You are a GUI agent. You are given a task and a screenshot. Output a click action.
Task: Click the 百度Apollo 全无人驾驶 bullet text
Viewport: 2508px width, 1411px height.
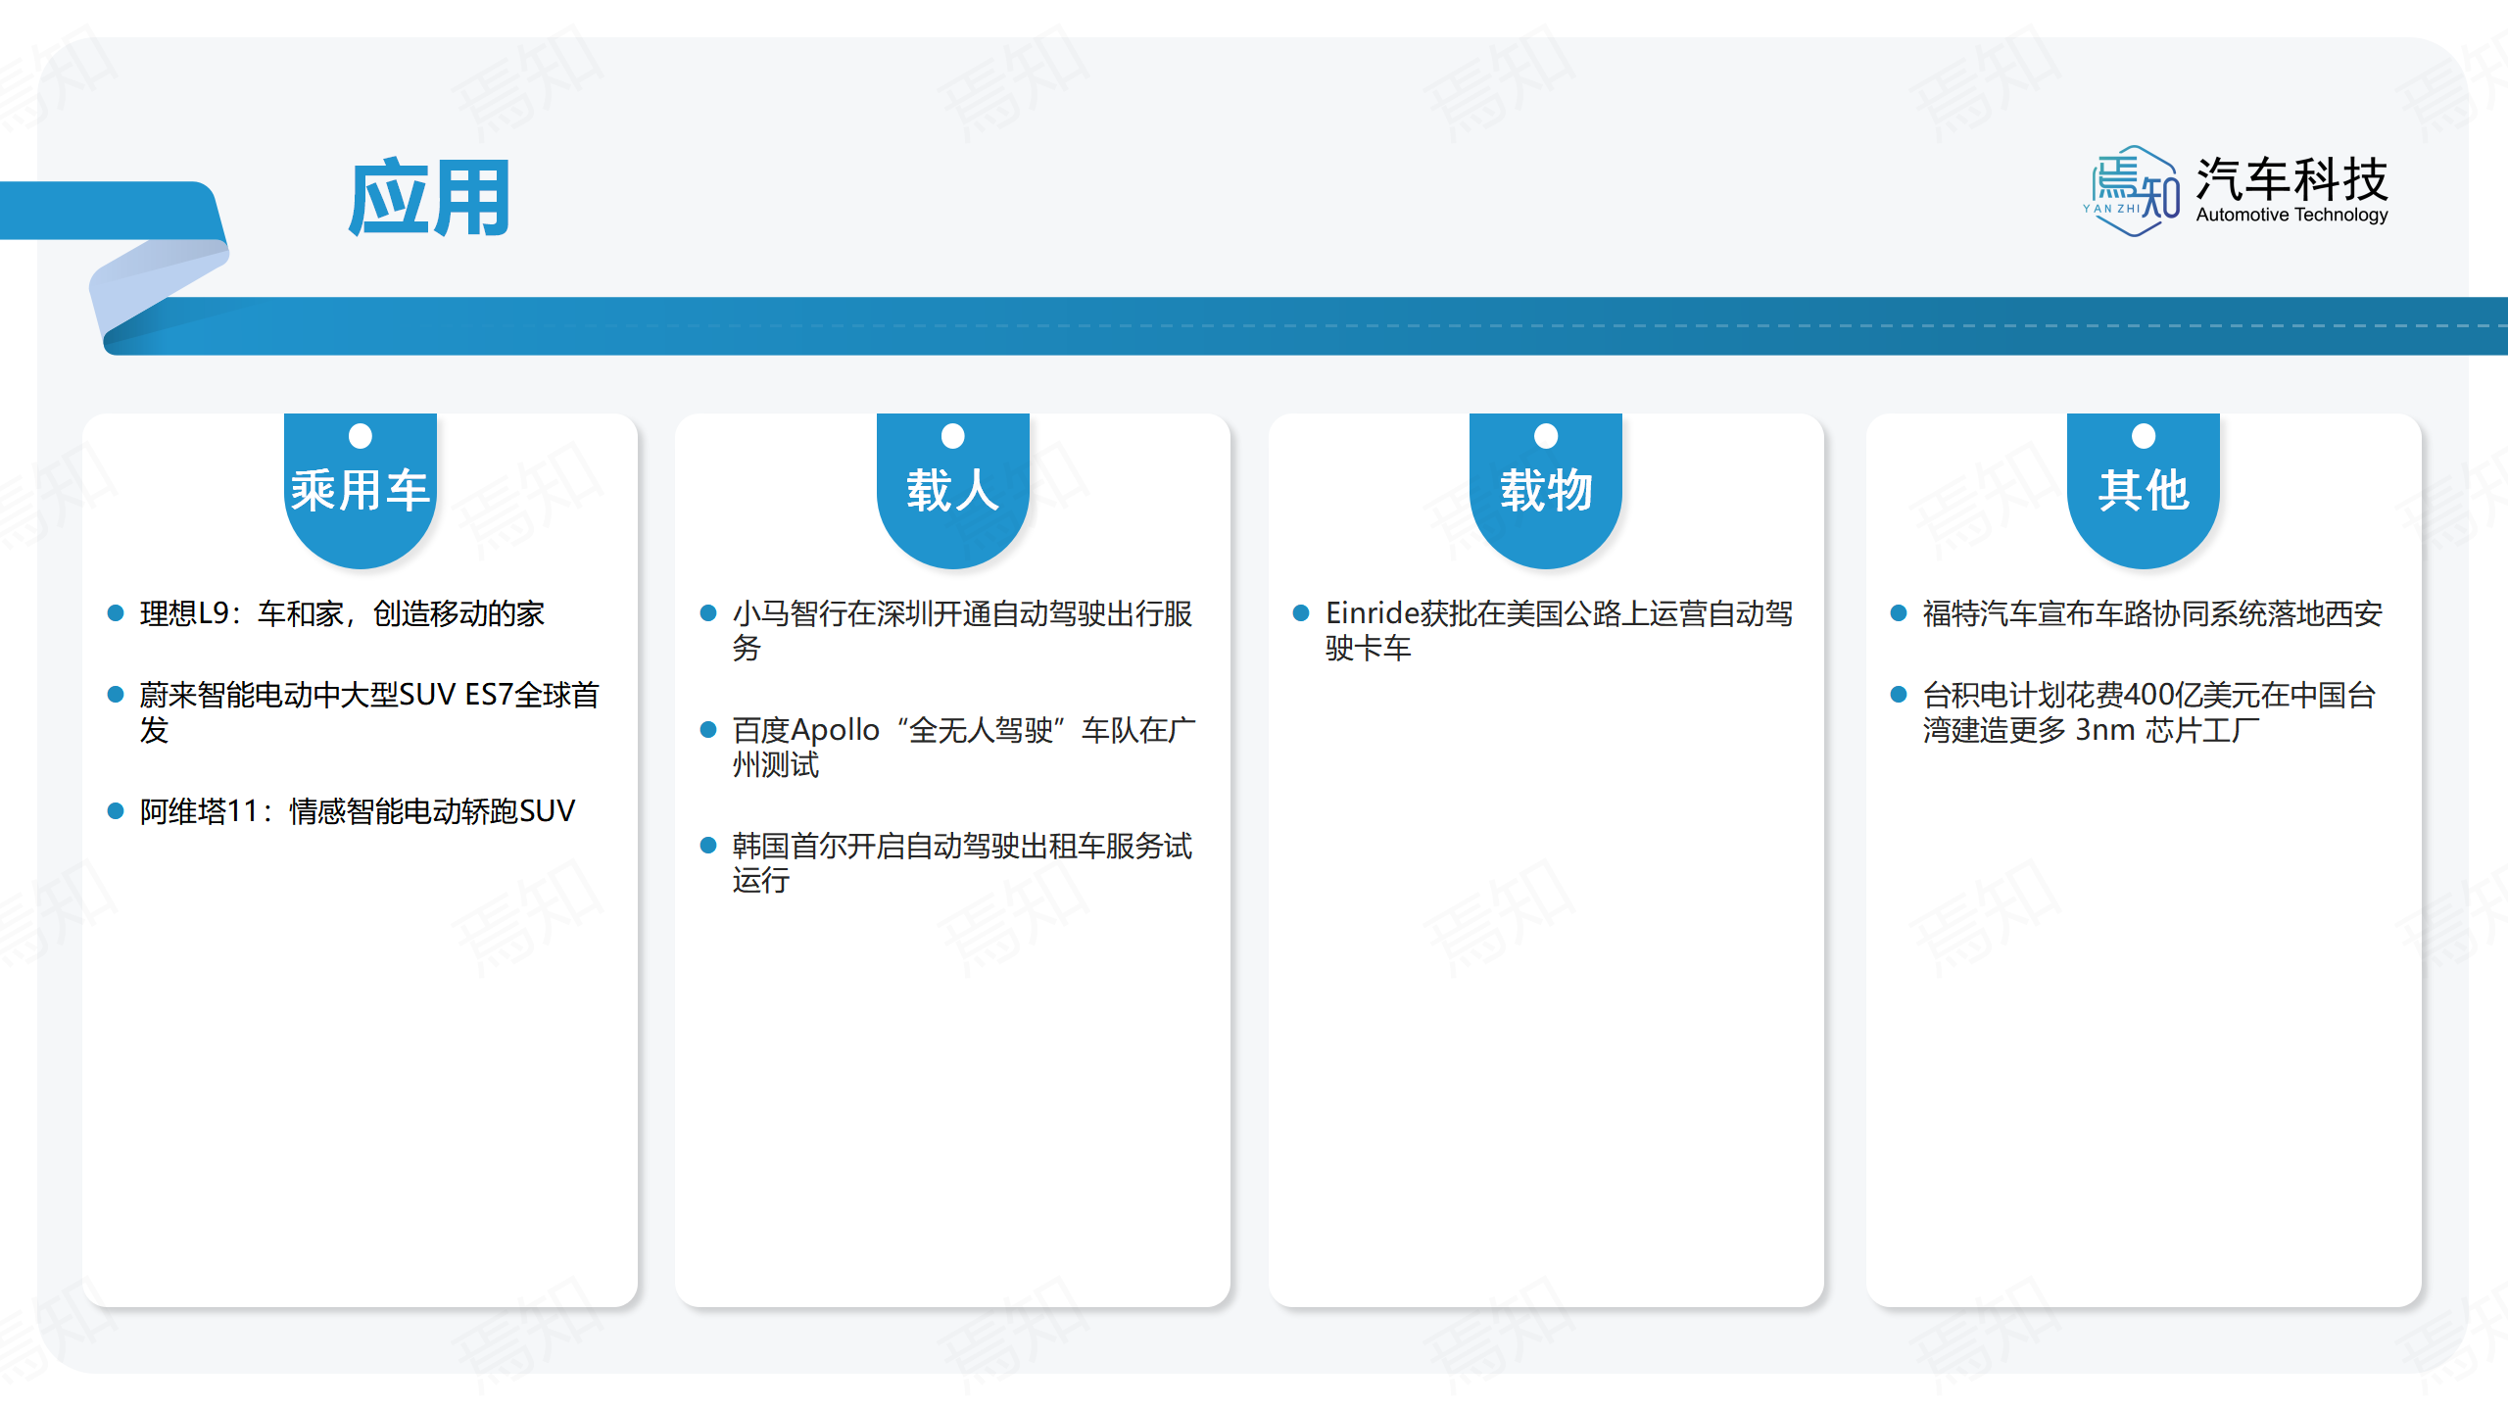pos(964,747)
